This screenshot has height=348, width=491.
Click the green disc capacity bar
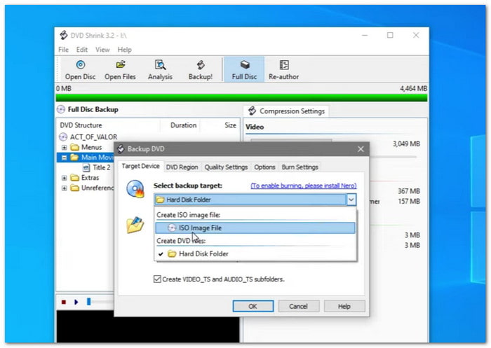tap(241, 97)
